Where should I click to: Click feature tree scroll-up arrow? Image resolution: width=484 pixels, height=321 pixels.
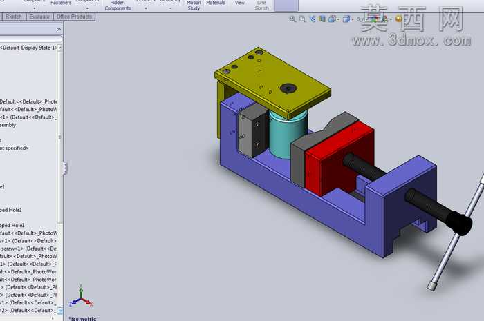tap(60, 48)
